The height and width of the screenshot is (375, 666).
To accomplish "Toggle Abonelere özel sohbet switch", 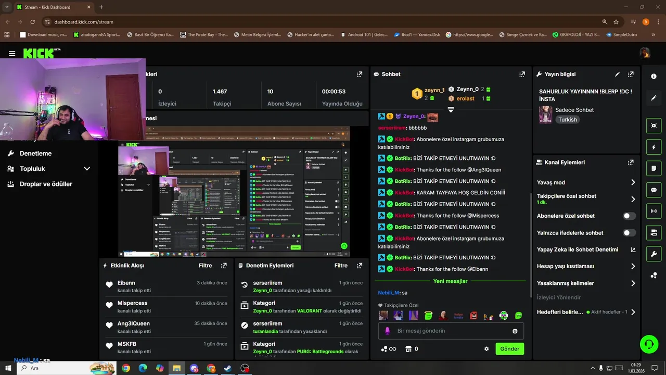I will (629, 216).
